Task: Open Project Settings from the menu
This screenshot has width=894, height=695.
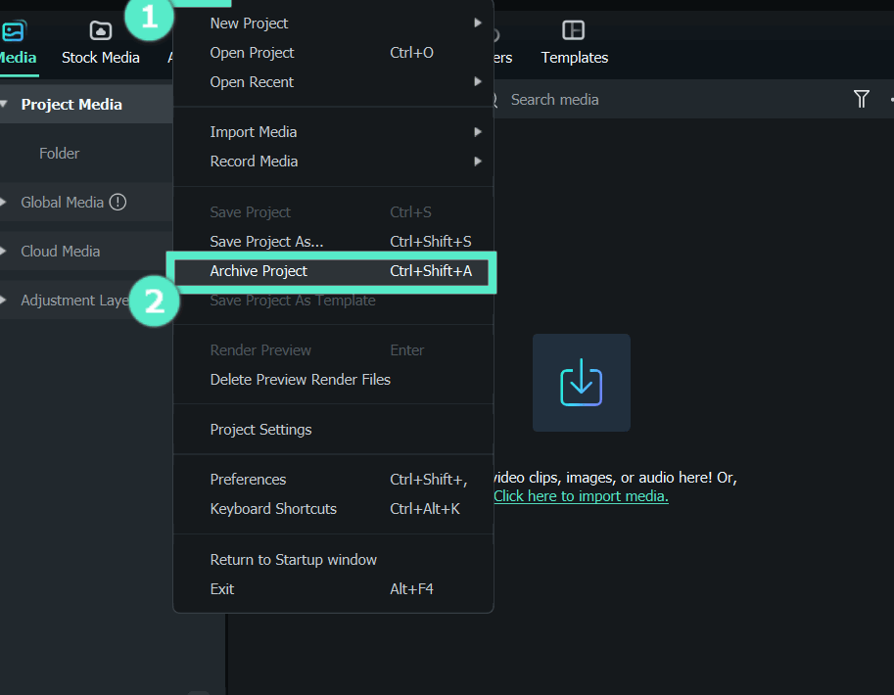Action: coord(333,430)
